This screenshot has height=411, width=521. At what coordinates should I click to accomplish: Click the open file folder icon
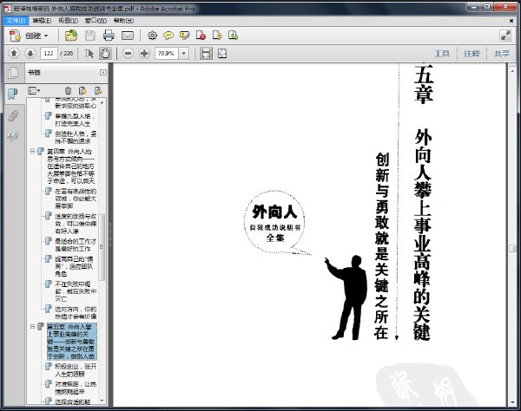pos(71,36)
